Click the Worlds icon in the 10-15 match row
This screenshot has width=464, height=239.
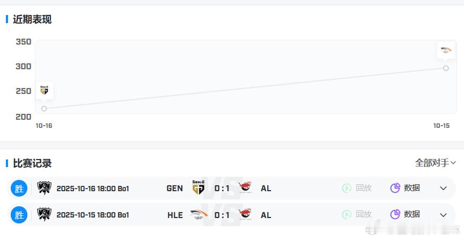point(43,215)
